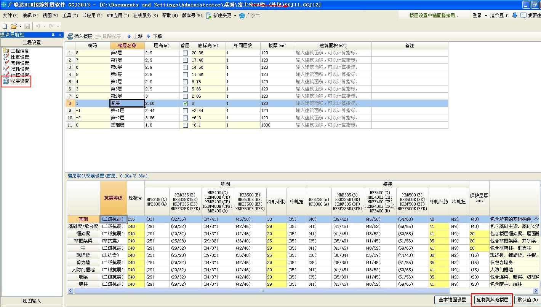
Task: Open the 工具(T) menu
Action: pyautogui.click(x=70, y=16)
